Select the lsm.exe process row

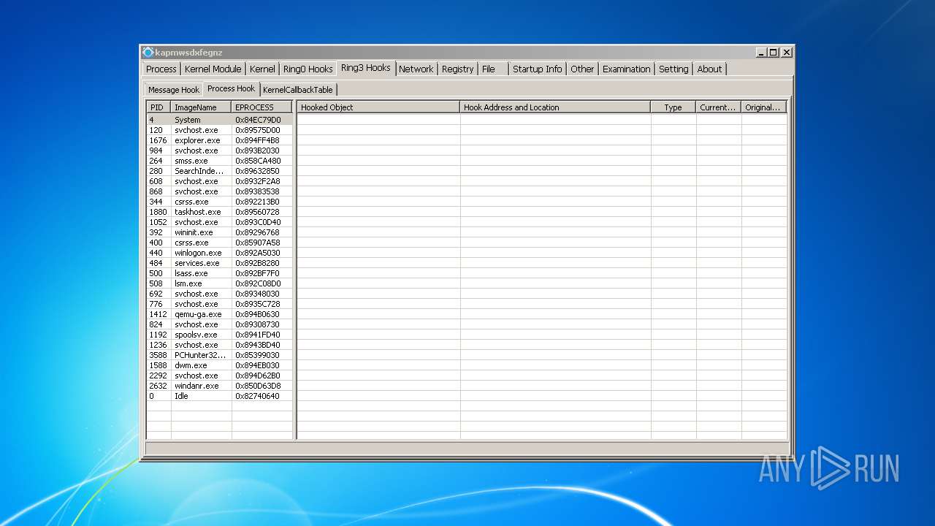(x=219, y=283)
